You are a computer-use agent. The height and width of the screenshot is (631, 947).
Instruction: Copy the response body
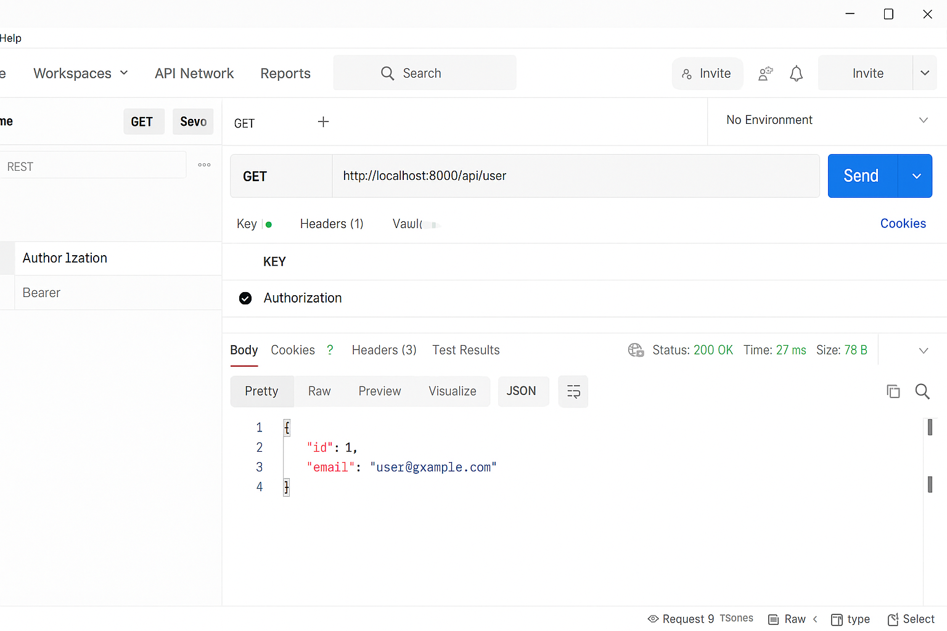(893, 391)
